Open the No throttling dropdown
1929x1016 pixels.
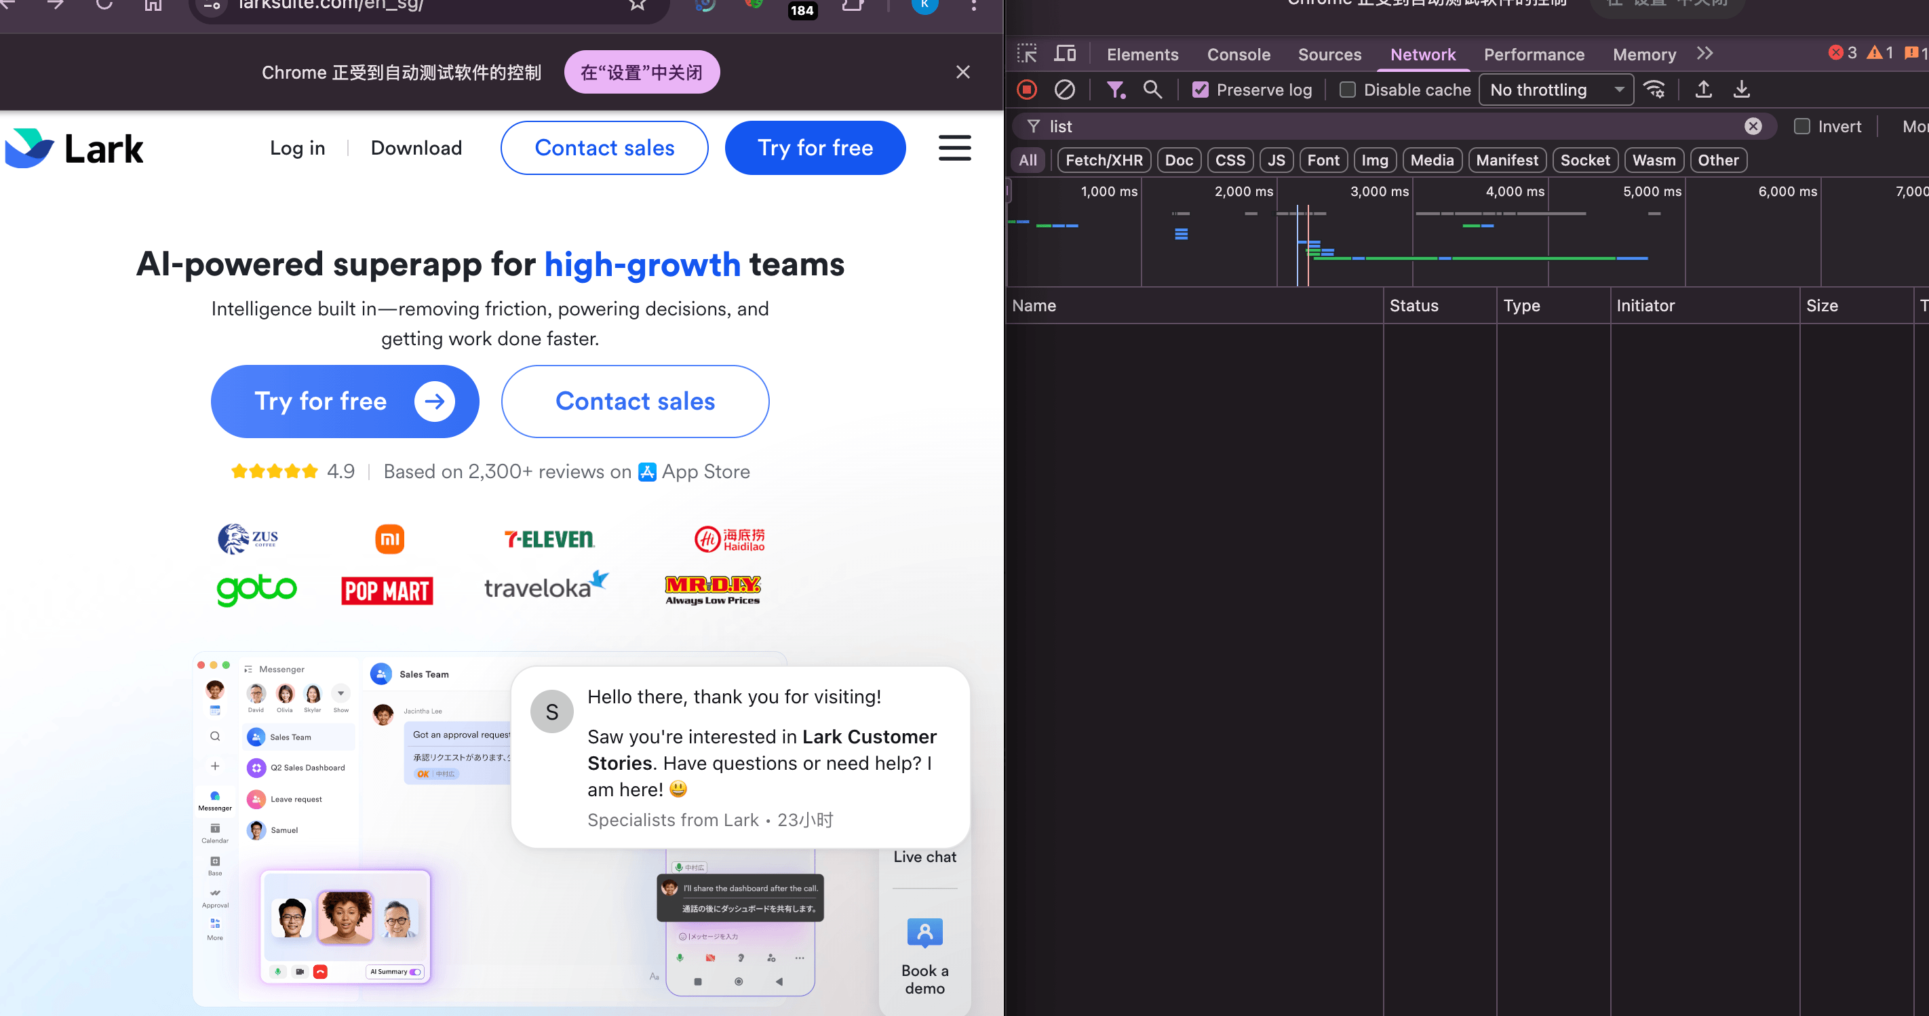[x=1556, y=90]
